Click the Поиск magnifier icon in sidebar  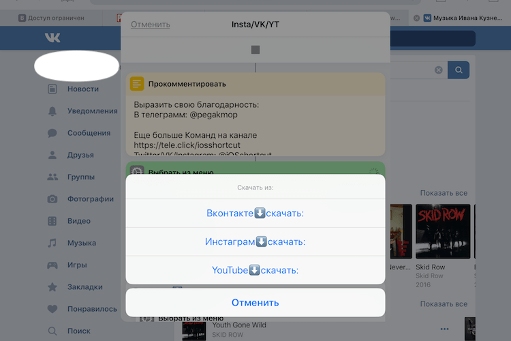[52, 331]
